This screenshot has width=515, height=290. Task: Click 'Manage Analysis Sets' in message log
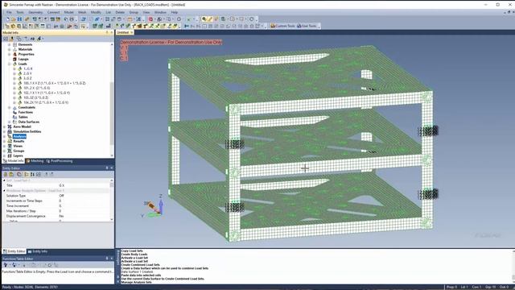click(x=136, y=282)
